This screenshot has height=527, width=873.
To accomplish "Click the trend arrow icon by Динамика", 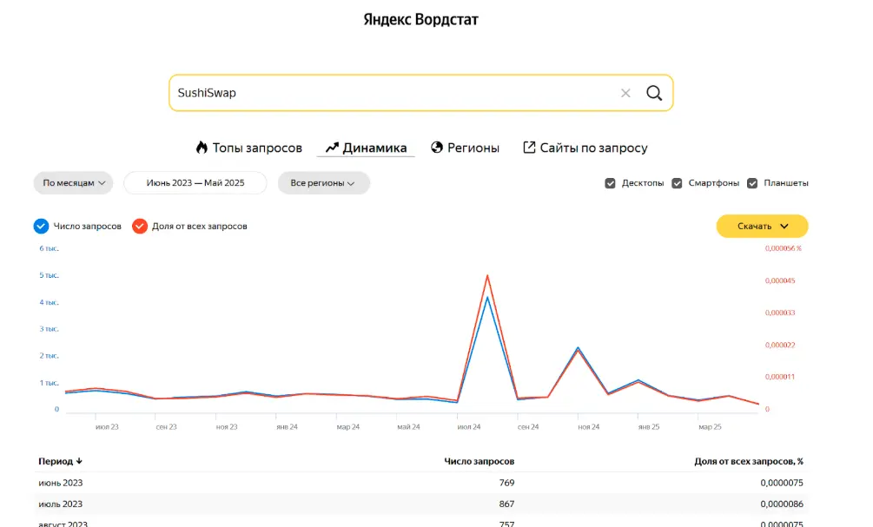I will click(332, 148).
